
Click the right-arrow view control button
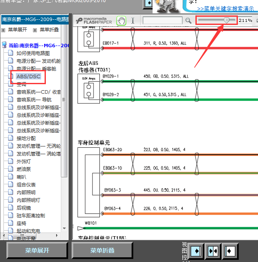pos(195,251)
